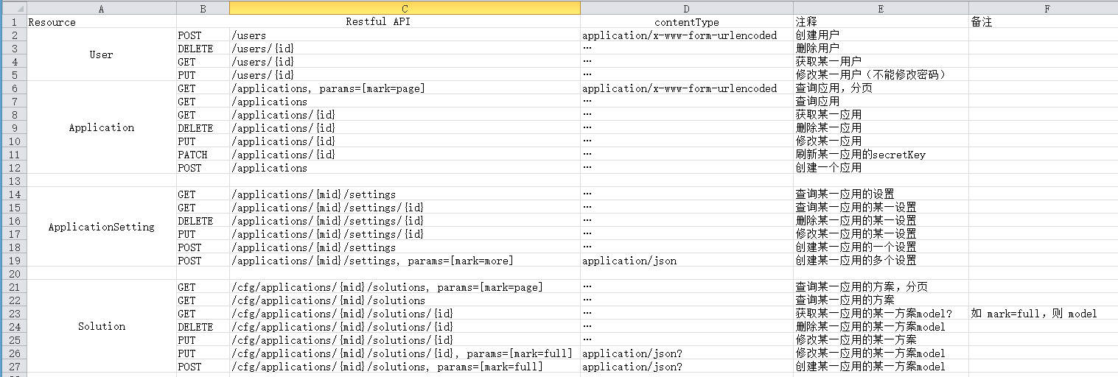Click the 'contentType' header cell

point(687,22)
